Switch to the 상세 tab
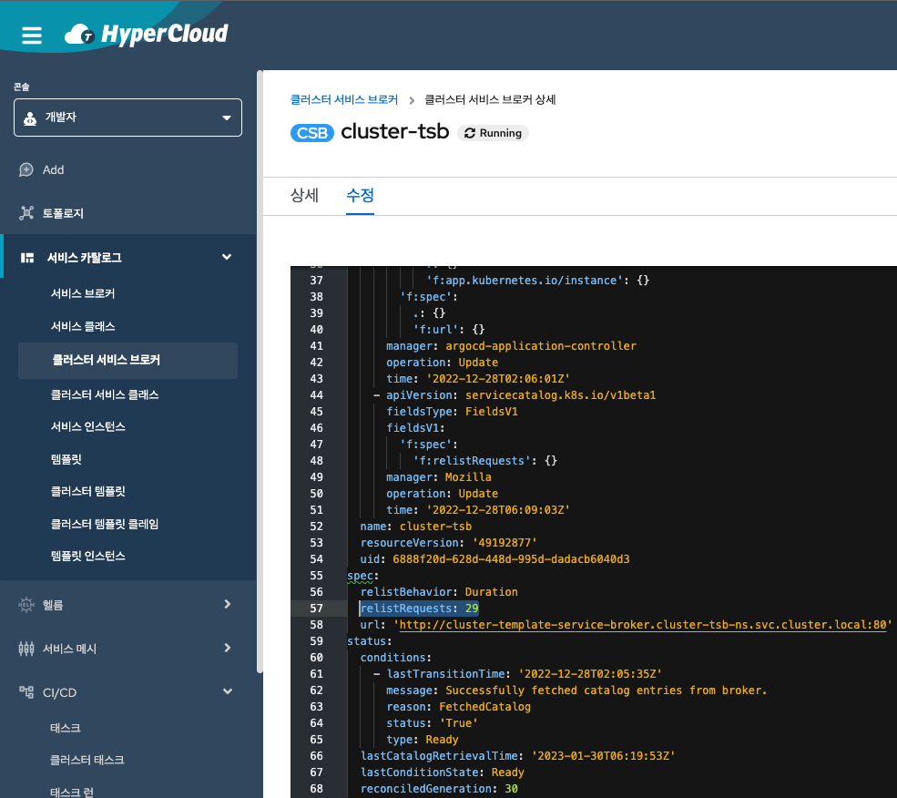 [x=304, y=195]
